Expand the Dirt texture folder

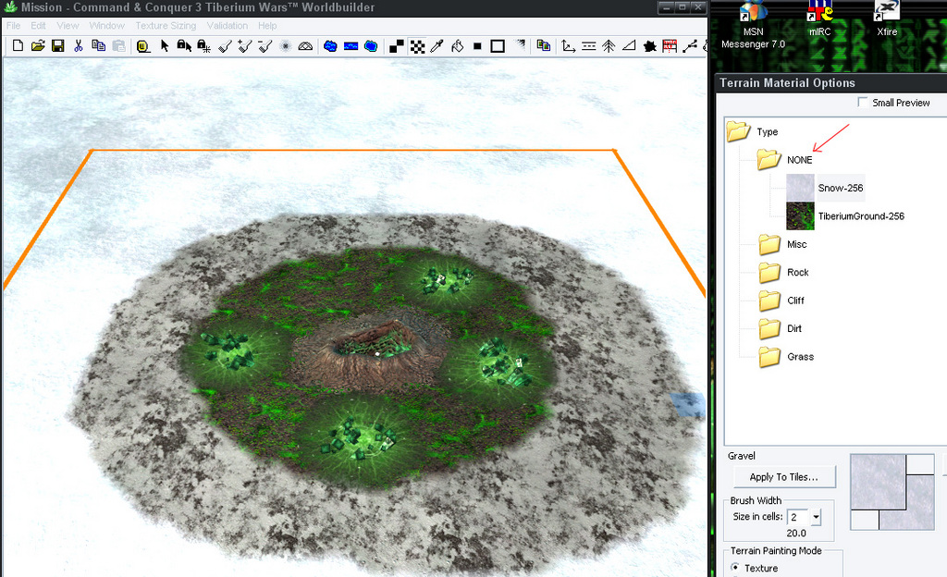(769, 328)
